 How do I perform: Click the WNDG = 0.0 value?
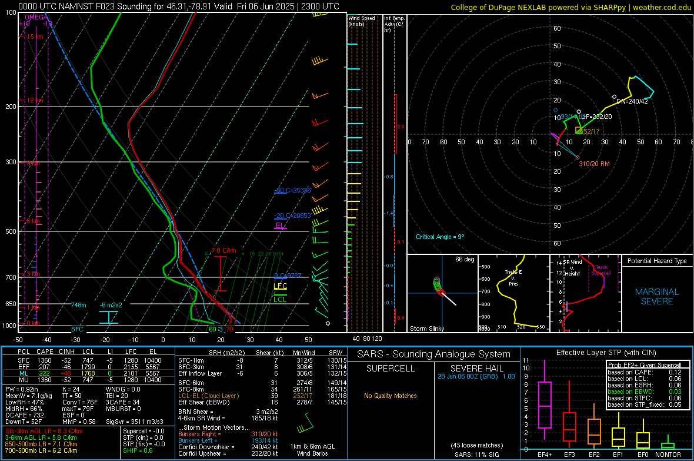pos(123,389)
